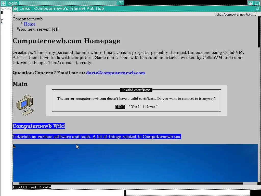Click the background window icon at top right

coord(250,3)
